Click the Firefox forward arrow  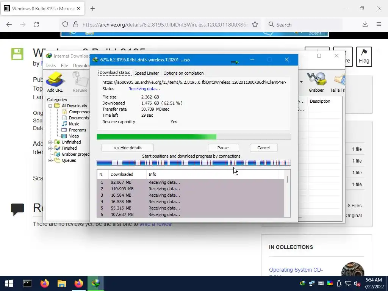(23, 25)
